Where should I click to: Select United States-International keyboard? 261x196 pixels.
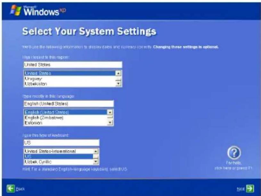tap(59, 151)
